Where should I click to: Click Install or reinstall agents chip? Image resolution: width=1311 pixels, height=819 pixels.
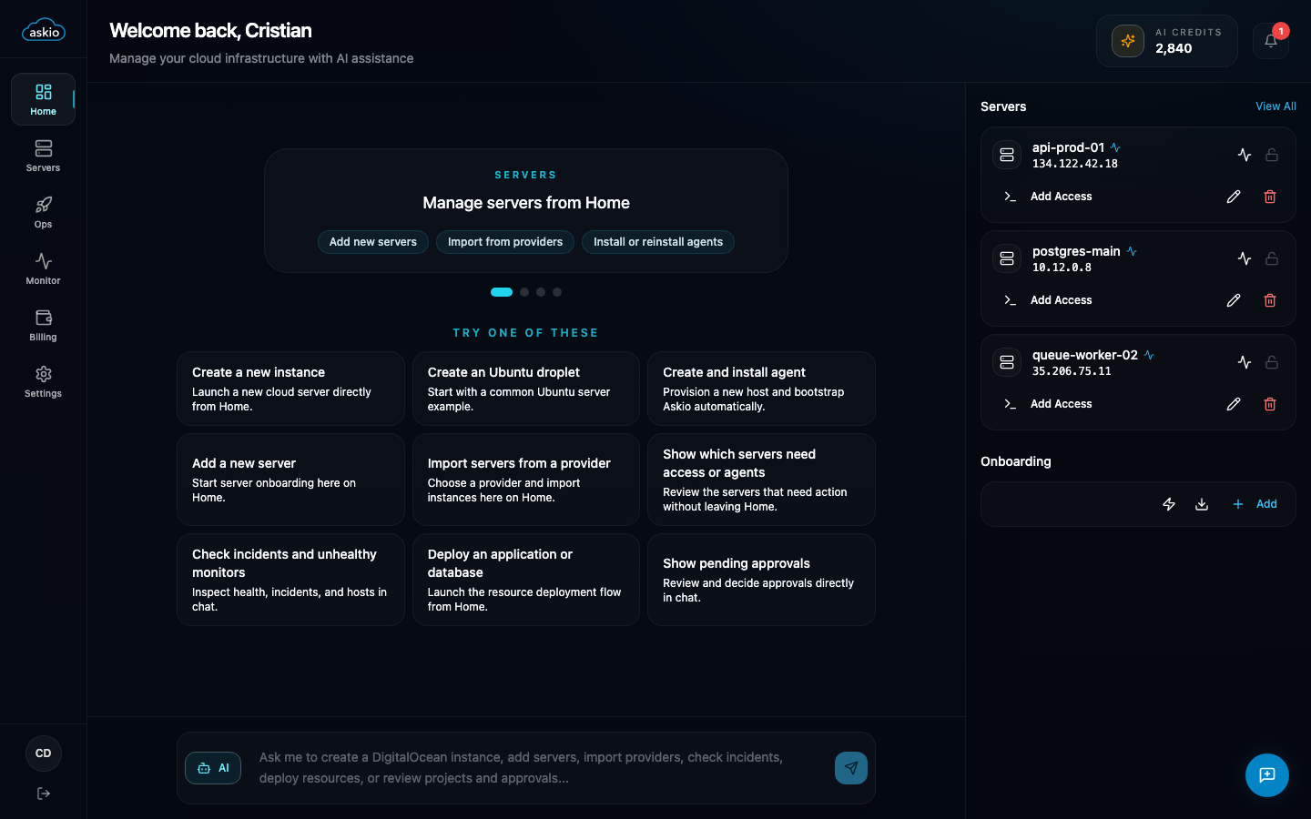pyautogui.click(x=658, y=242)
